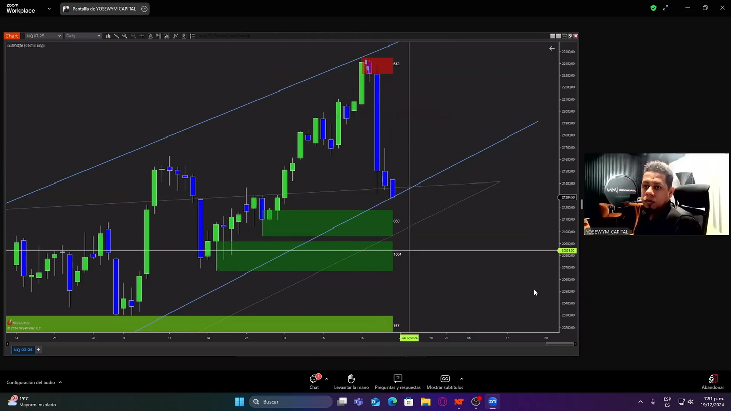Viewport: 731px width, 411px height.
Task: Open the Chart Trader icon
Action: (158, 36)
